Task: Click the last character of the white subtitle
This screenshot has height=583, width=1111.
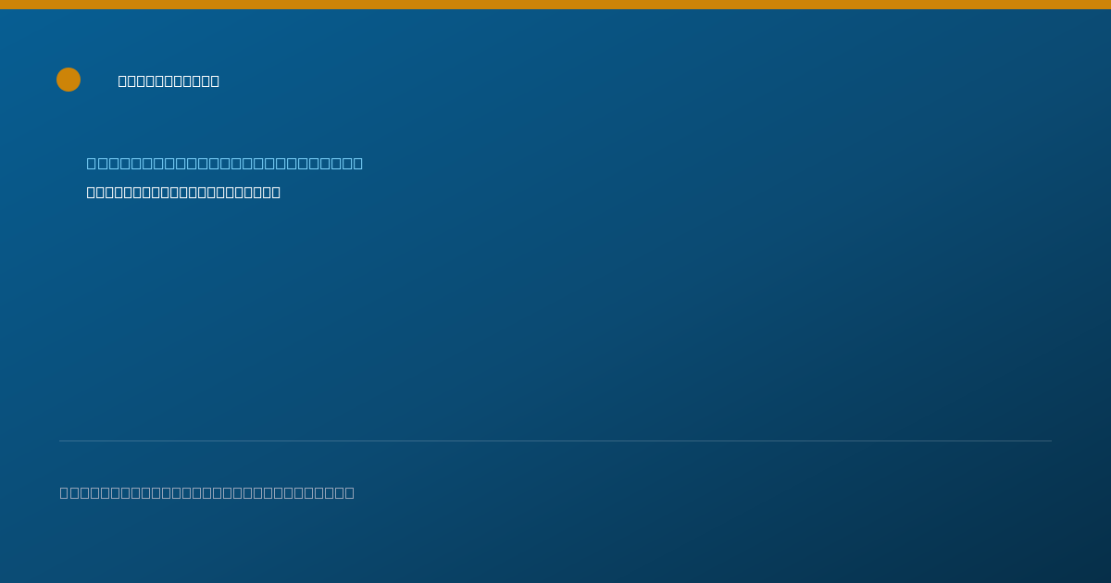Action: click(276, 192)
